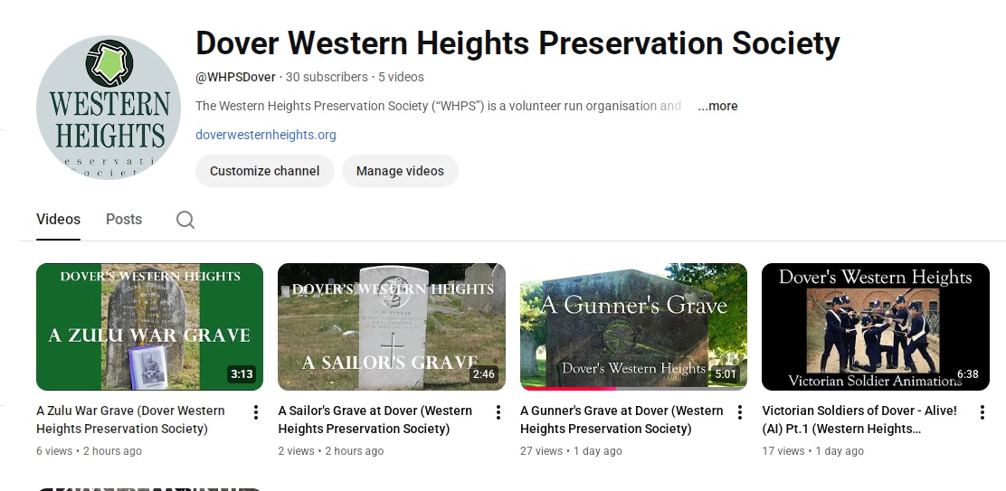
Task: Click red watch progress bar on Gunner's Grave
Action: [x=568, y=389]
